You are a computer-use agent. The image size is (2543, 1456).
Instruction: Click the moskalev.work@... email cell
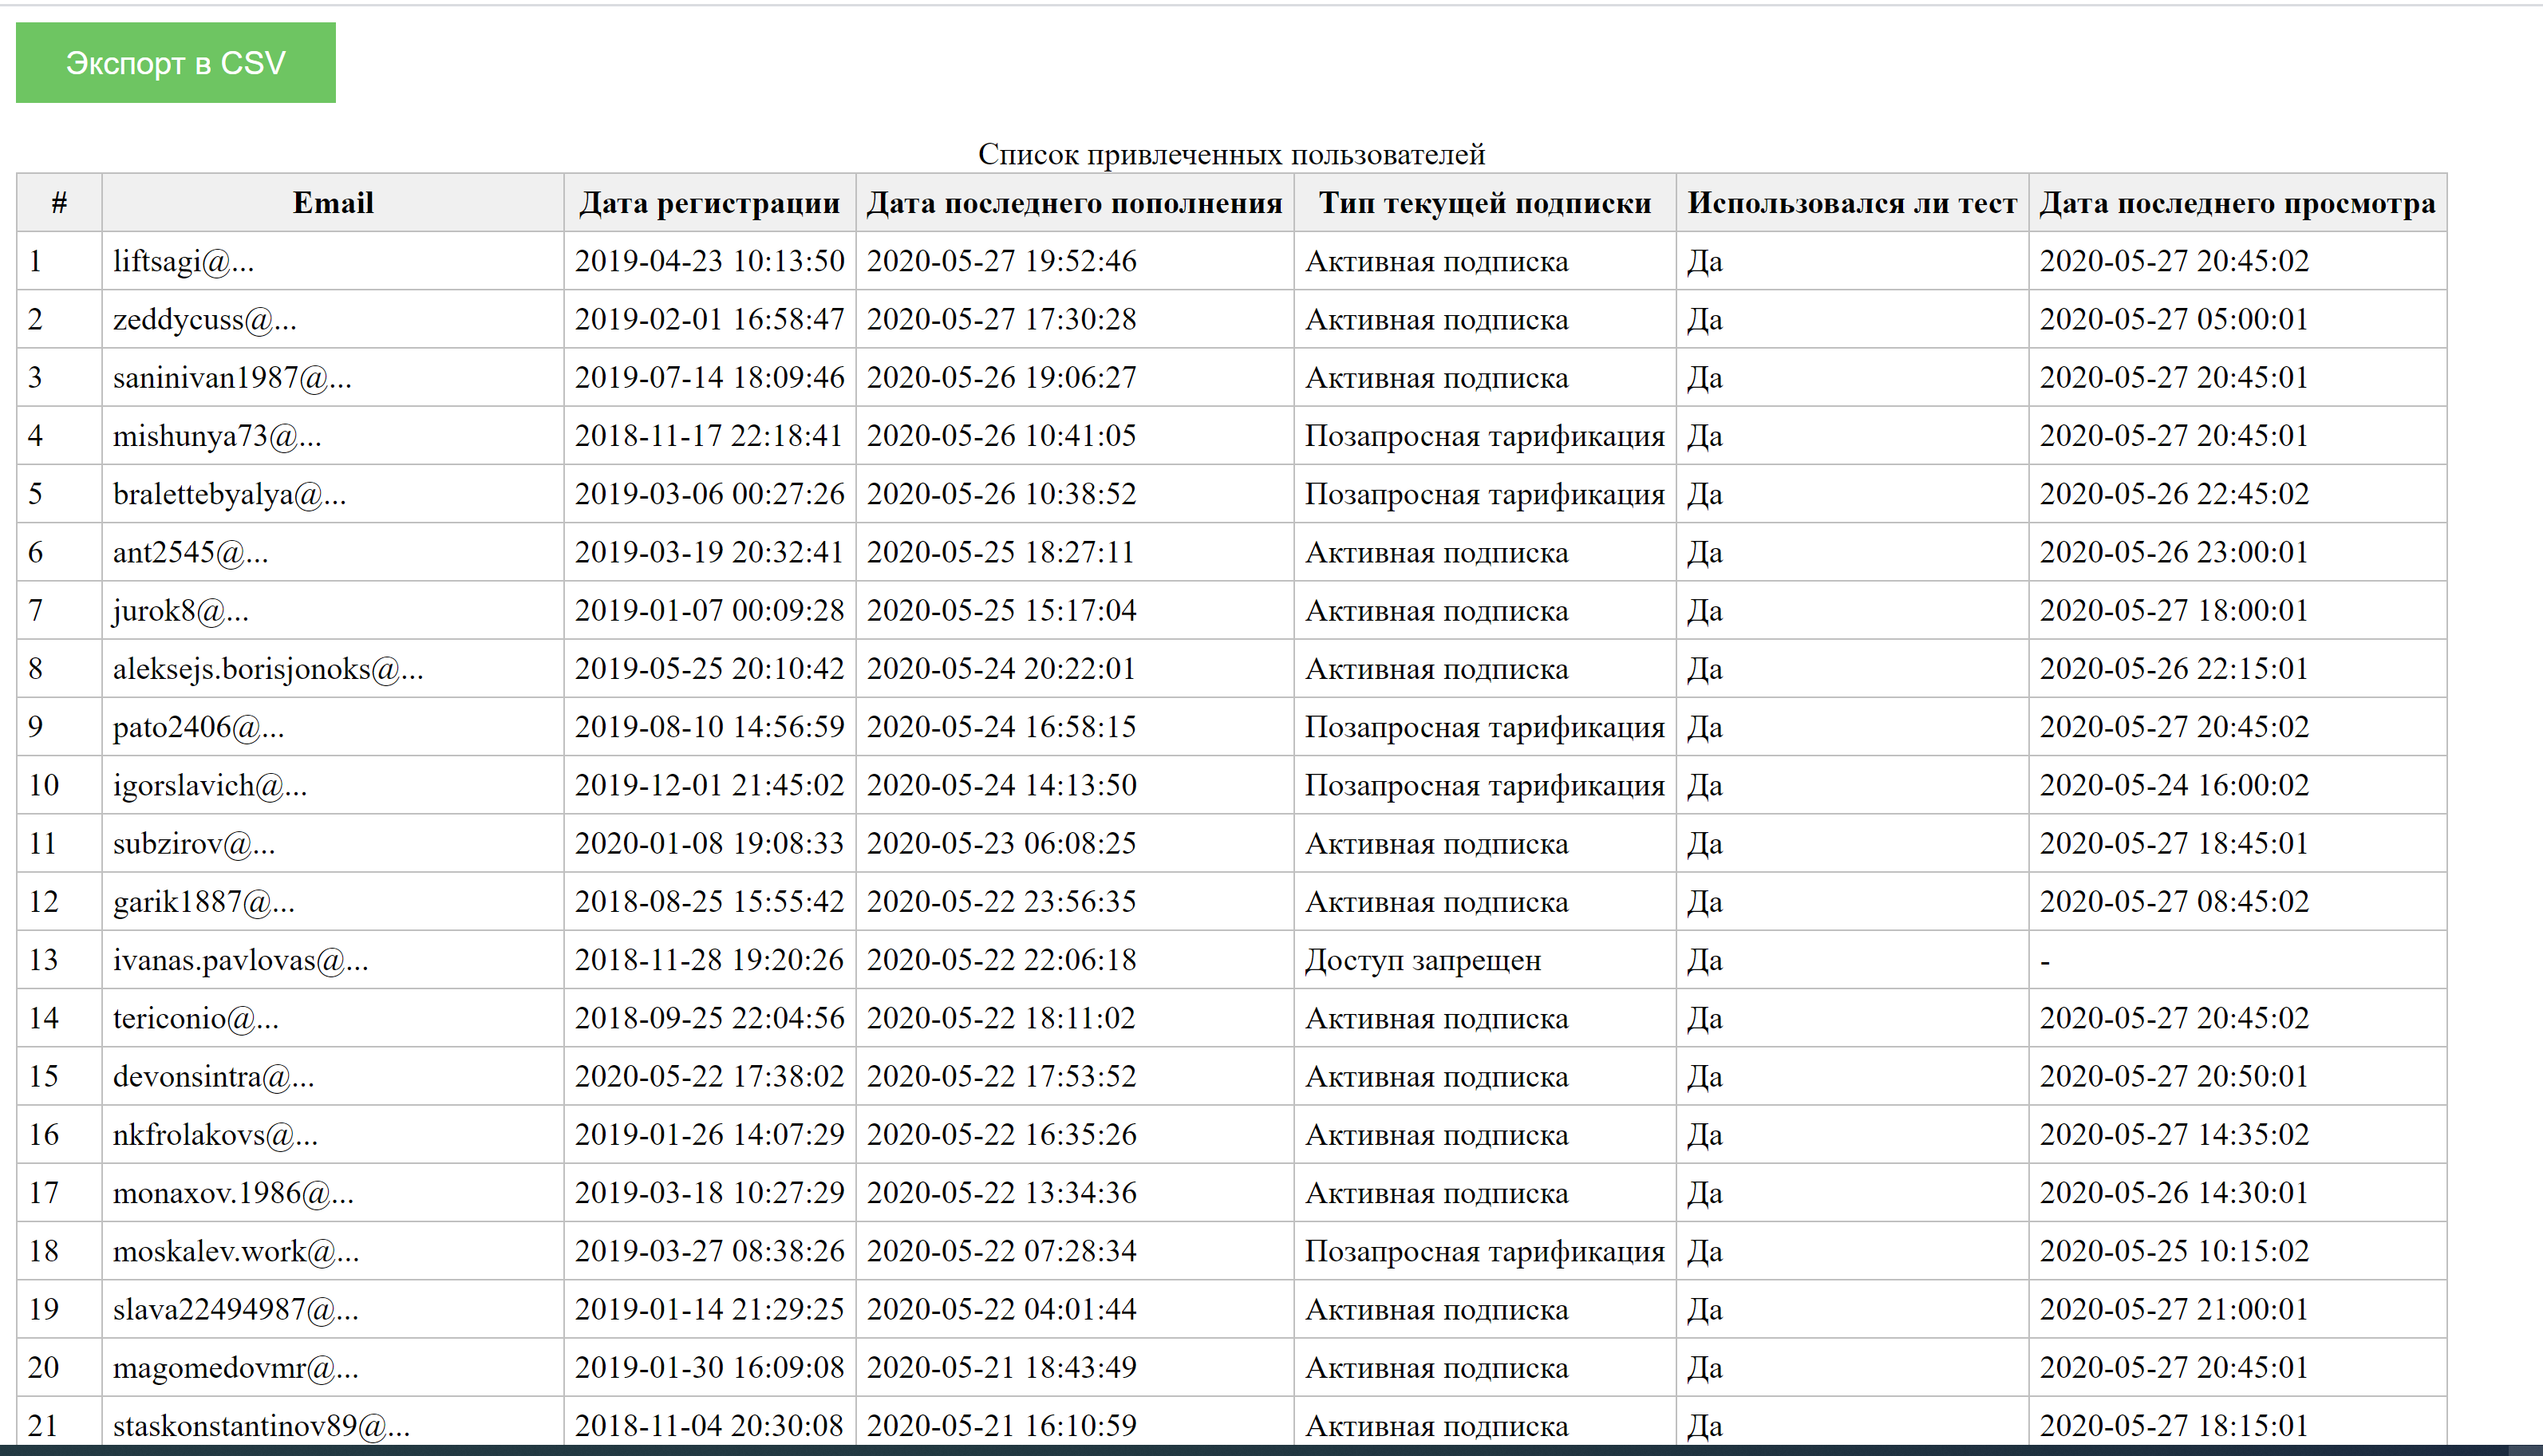pyautogui.click(x=236, y=1251)
